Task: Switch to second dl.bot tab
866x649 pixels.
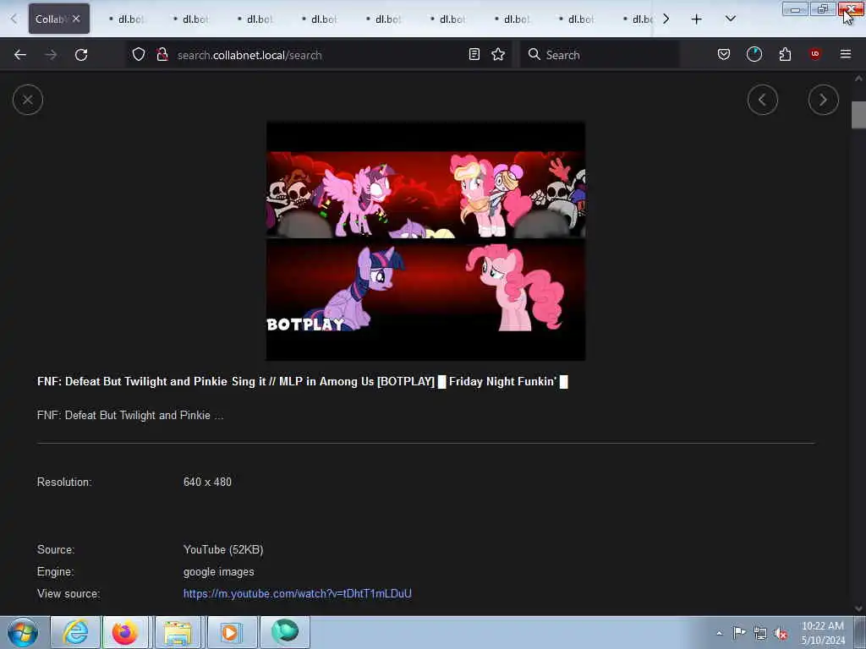Action: pyautogui.click(x=191, y=19)
